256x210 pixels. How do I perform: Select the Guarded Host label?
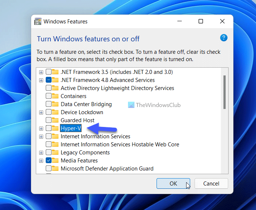pos(78,120)
